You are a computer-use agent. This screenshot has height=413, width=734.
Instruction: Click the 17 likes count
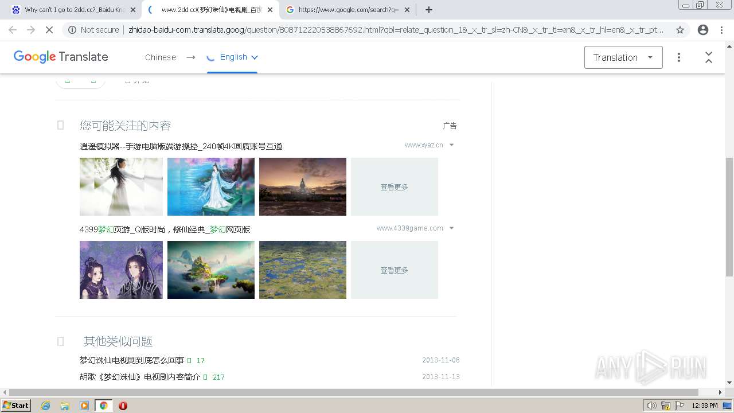(201, 361)
